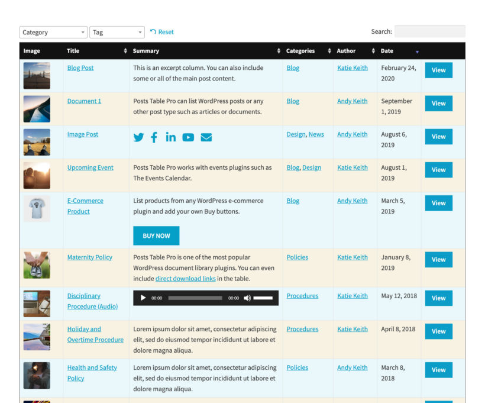Click the Reset filters link
Screen dimensions: 485x403
(162, 31)
